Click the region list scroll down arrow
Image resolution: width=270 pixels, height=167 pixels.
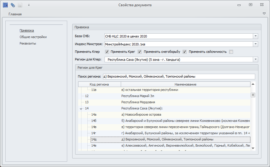point(253,148)
